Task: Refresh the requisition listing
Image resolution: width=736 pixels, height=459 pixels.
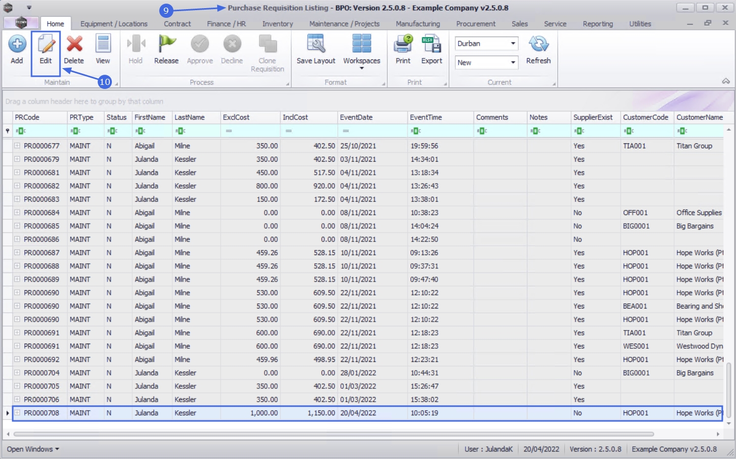Action: click(538, 49)
